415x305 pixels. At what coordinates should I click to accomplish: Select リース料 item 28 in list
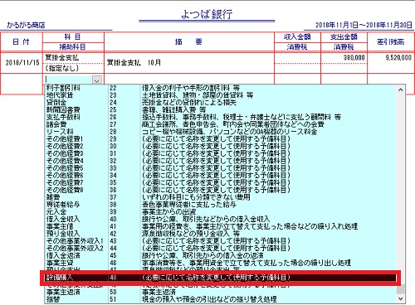pyautogui.click(x=221, y=132)
